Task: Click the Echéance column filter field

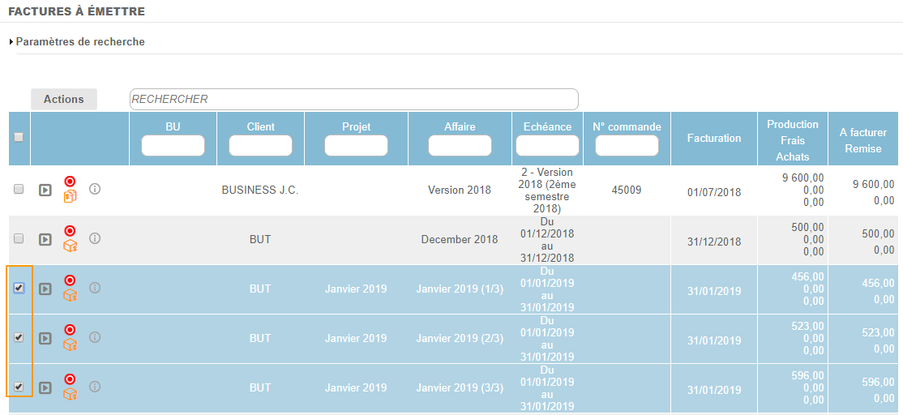Action: [x=547, y=146]
